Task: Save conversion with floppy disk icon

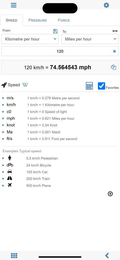Action: coord(55,31)
